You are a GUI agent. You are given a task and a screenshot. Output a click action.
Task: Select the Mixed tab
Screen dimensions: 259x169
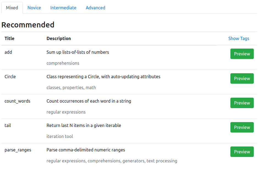coord(12,8)
